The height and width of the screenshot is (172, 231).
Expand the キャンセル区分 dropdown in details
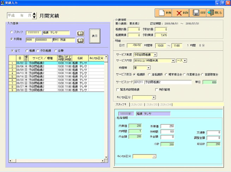pyautogui.click(x=153, y=97)
